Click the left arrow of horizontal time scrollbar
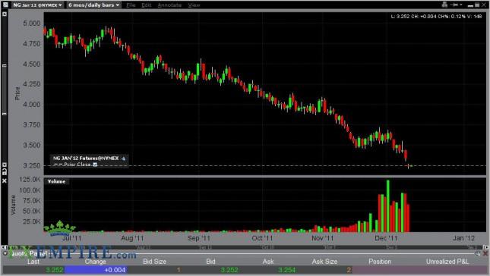This screenshot has height=276, width=490. click(x=3, y=247)
